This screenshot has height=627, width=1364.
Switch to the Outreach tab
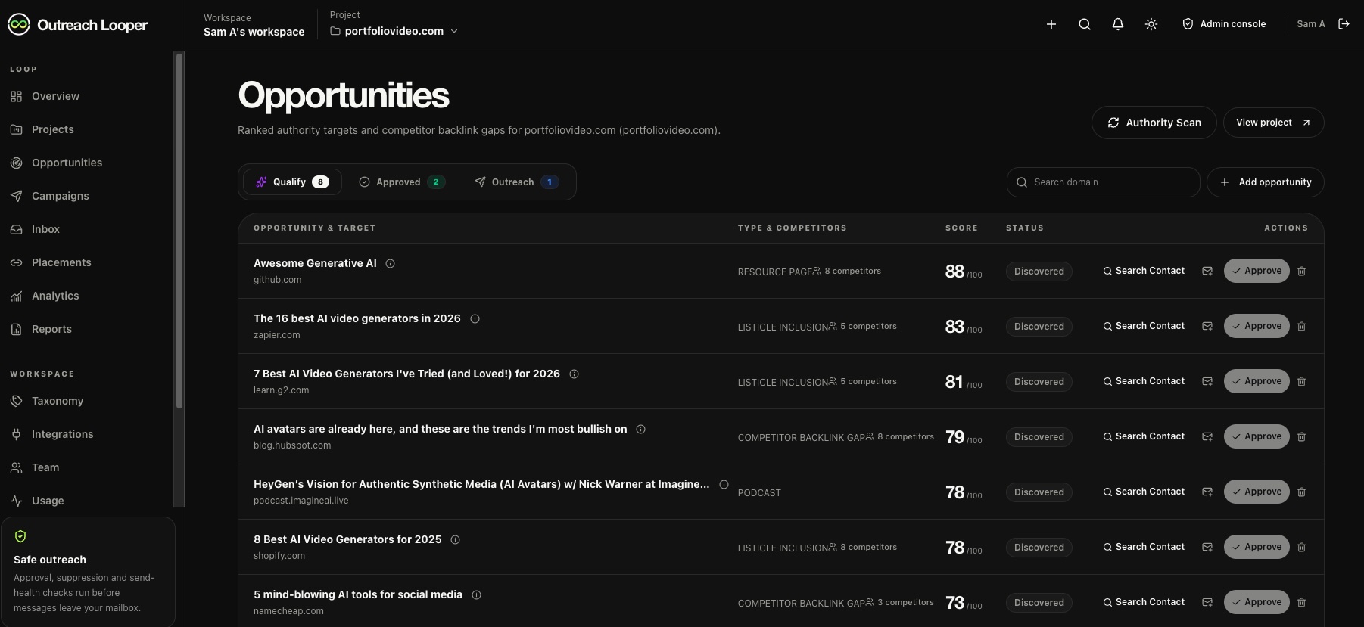(516, 182)
